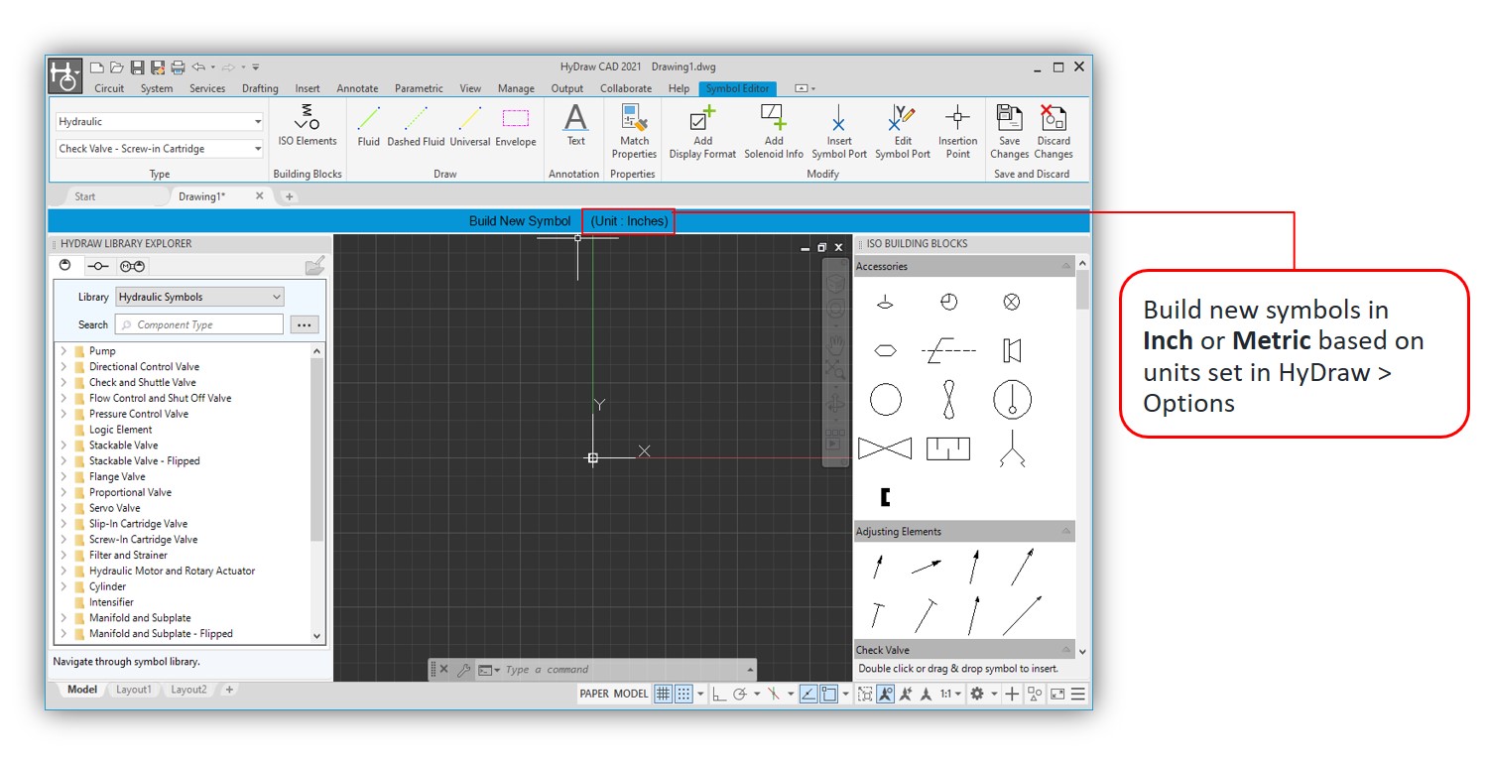
Task: Open the annotation scale 1:1 dropdown
Action: tap(951, 694)
